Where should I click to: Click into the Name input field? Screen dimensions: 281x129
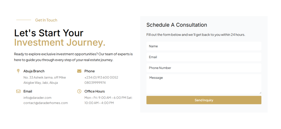pos(204,46)
